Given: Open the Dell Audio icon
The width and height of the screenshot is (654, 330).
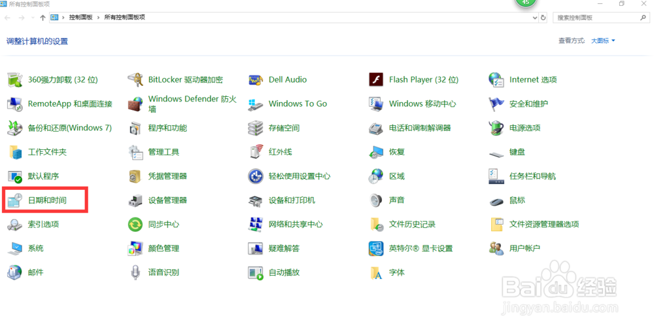Looking at the screenshot, I should 256,79.
